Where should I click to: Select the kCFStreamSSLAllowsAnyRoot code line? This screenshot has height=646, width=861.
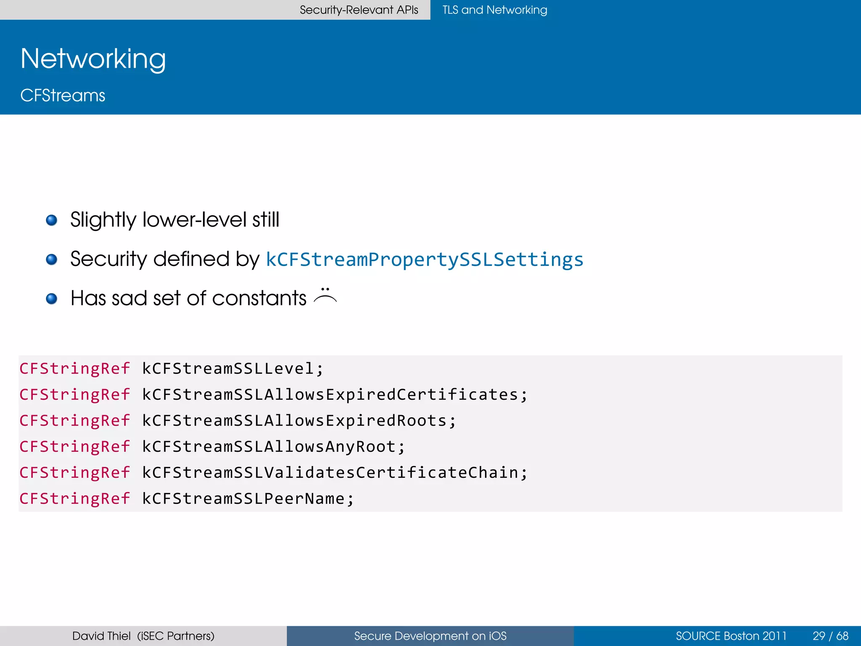coord(212,447)
